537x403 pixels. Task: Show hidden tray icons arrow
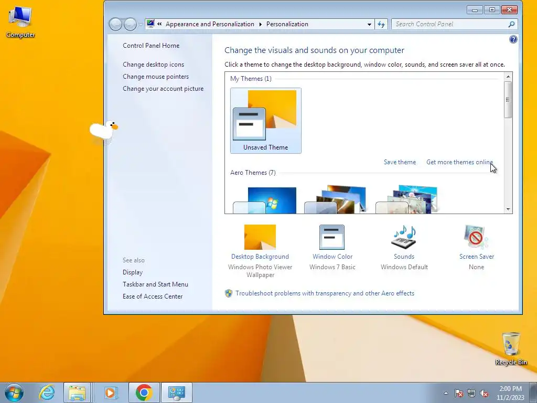click(x=446, y=393)
